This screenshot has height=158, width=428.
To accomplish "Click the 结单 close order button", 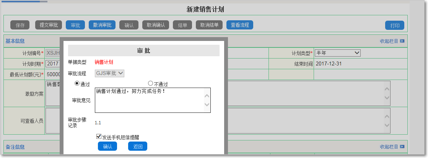I will (x=182, y=25).
